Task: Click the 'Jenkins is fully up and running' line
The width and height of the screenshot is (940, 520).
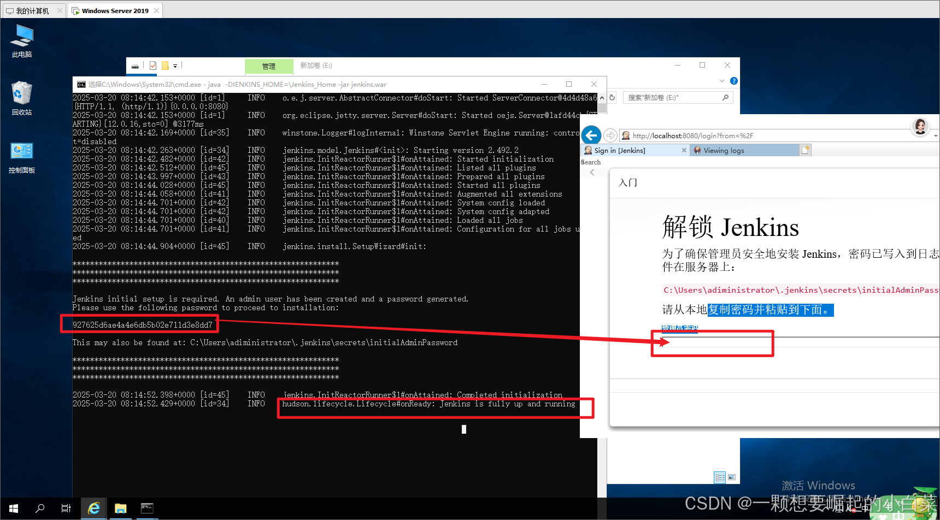Action: [507, 404]
